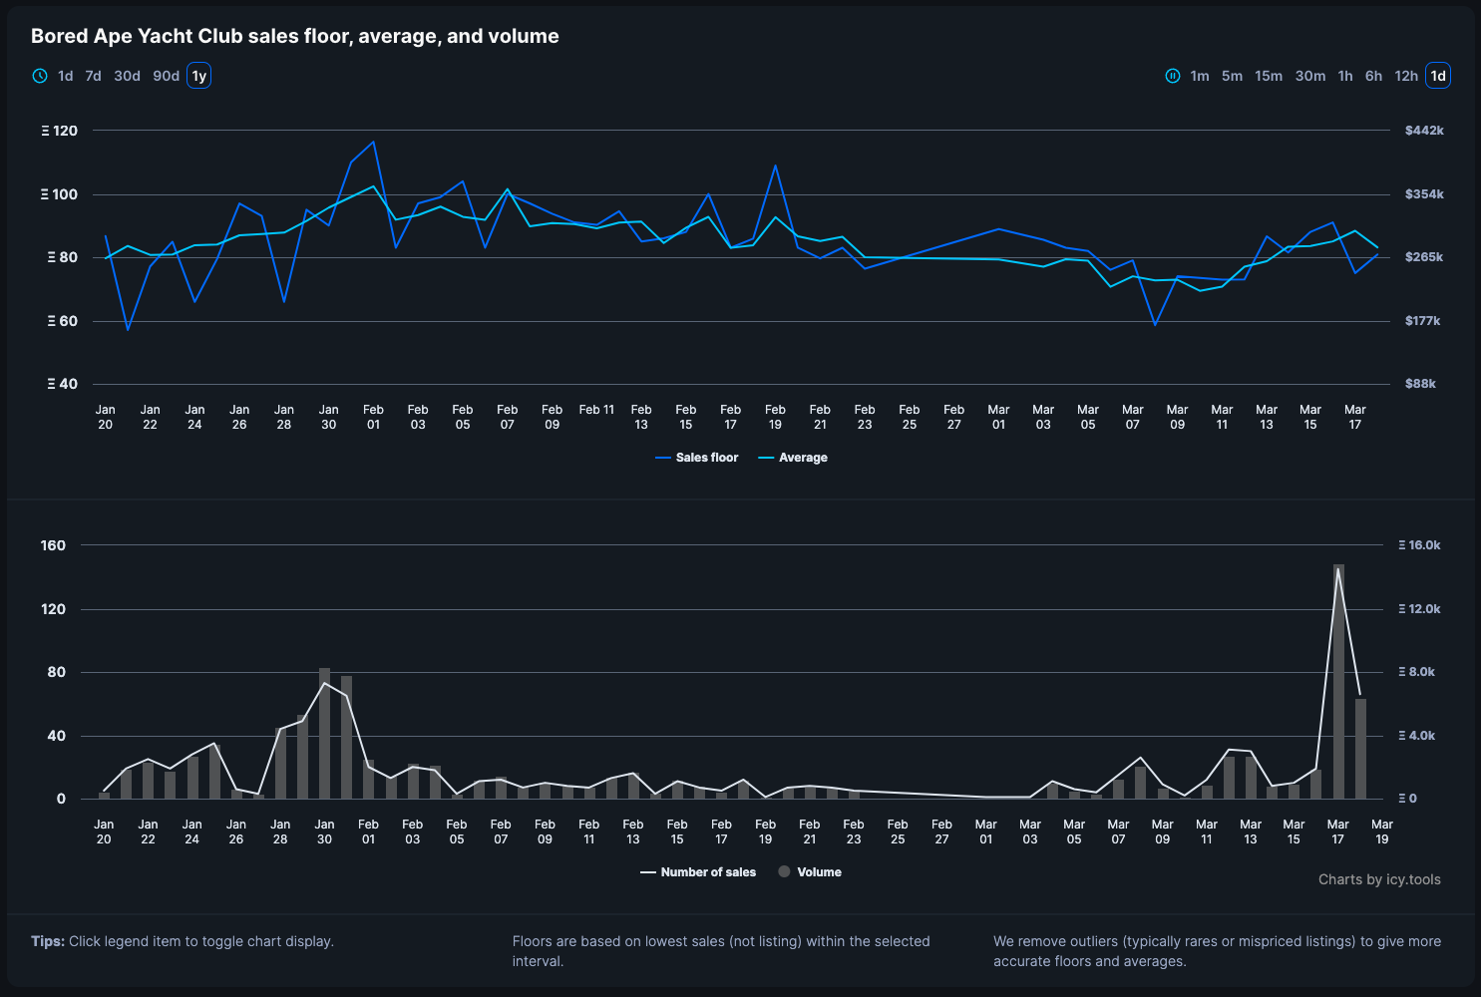
Task: Choose the 6h interval
Action: click(1374, 76)
